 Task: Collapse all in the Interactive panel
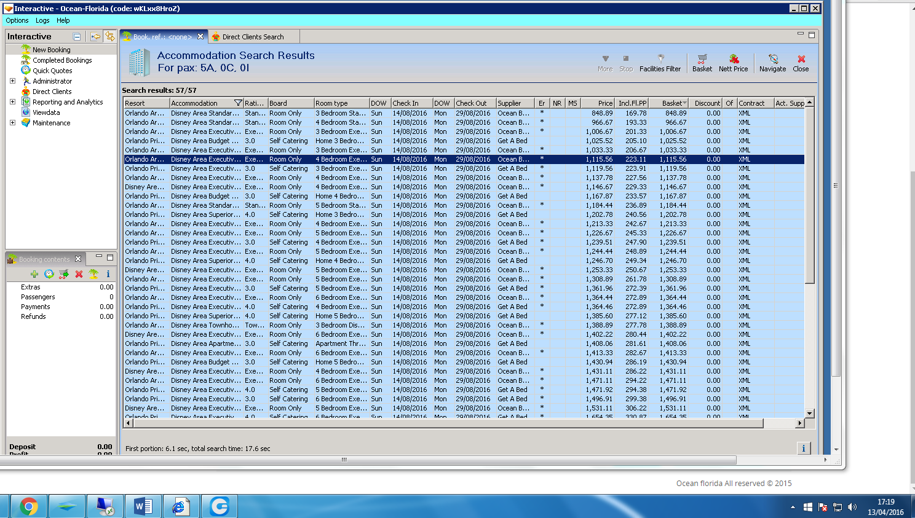click(x=77, y=37)
